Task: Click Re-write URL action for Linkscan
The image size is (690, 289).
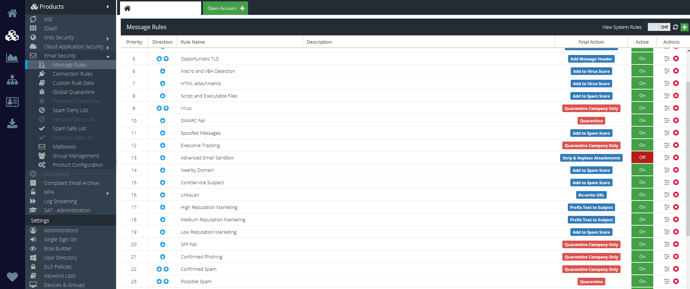Action: pyautogui.click(x=591, y=195)
